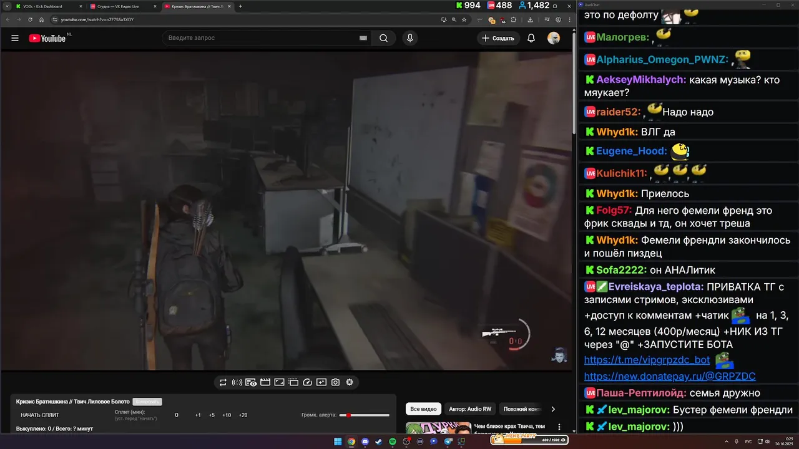Add +10 minutes to split
This screenshot has height=449, width=799.
pos(227,415)
